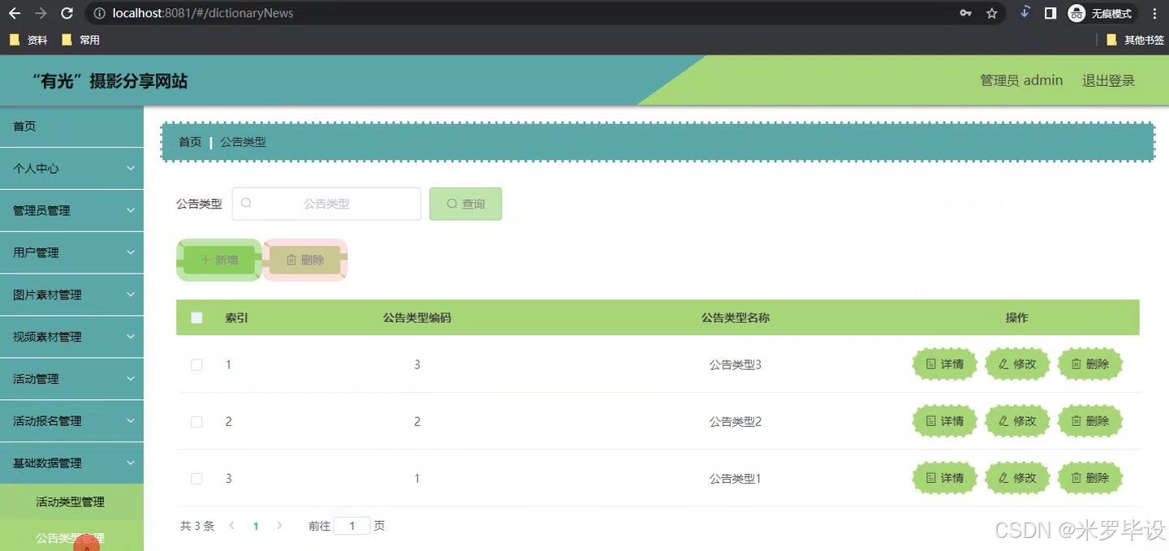Open the browser three-dot menu
The height and width of the screenshot is (551, 1169).
(x=1154, y=13)
